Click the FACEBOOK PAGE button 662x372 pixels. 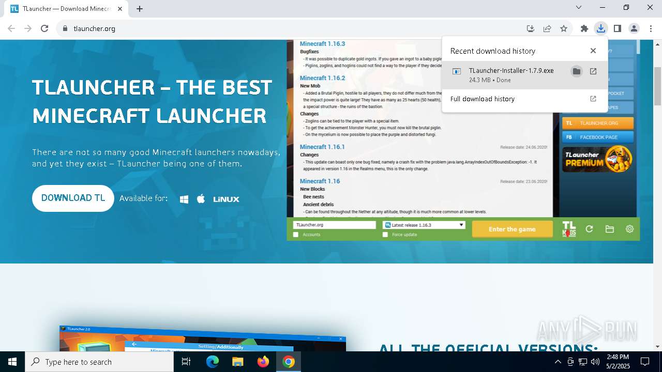point(598,137)
